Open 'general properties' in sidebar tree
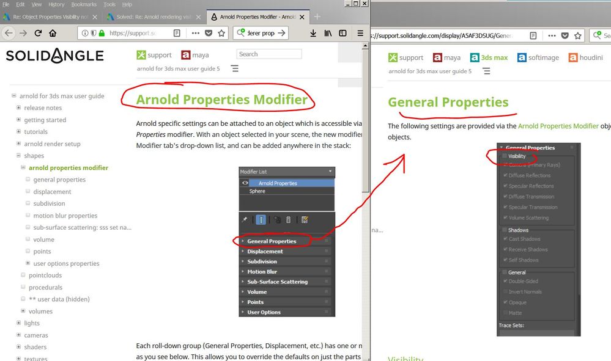The width and height of the screenshot is (611, 361). pyautogui.click(x=59, y=180)
